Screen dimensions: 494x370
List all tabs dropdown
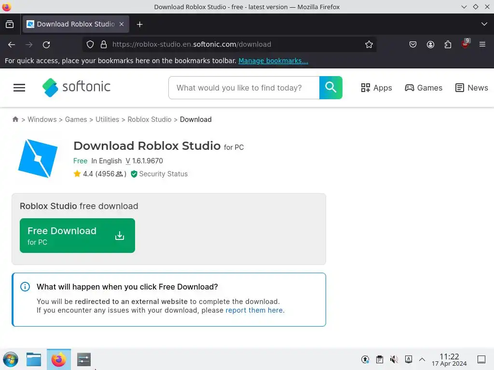click(484, 24)
